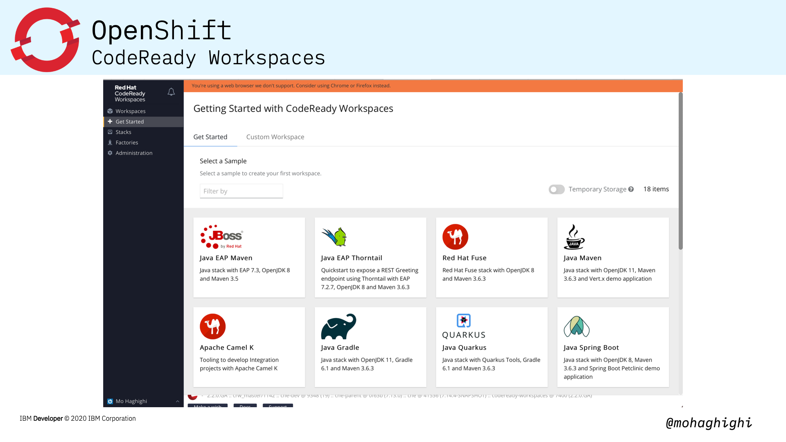Click the JBoss logo on Java EAP Maven

pyautogui.click(x=221, y=237)
